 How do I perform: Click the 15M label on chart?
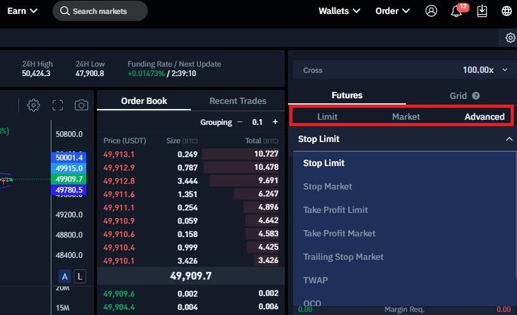[63, 308]
